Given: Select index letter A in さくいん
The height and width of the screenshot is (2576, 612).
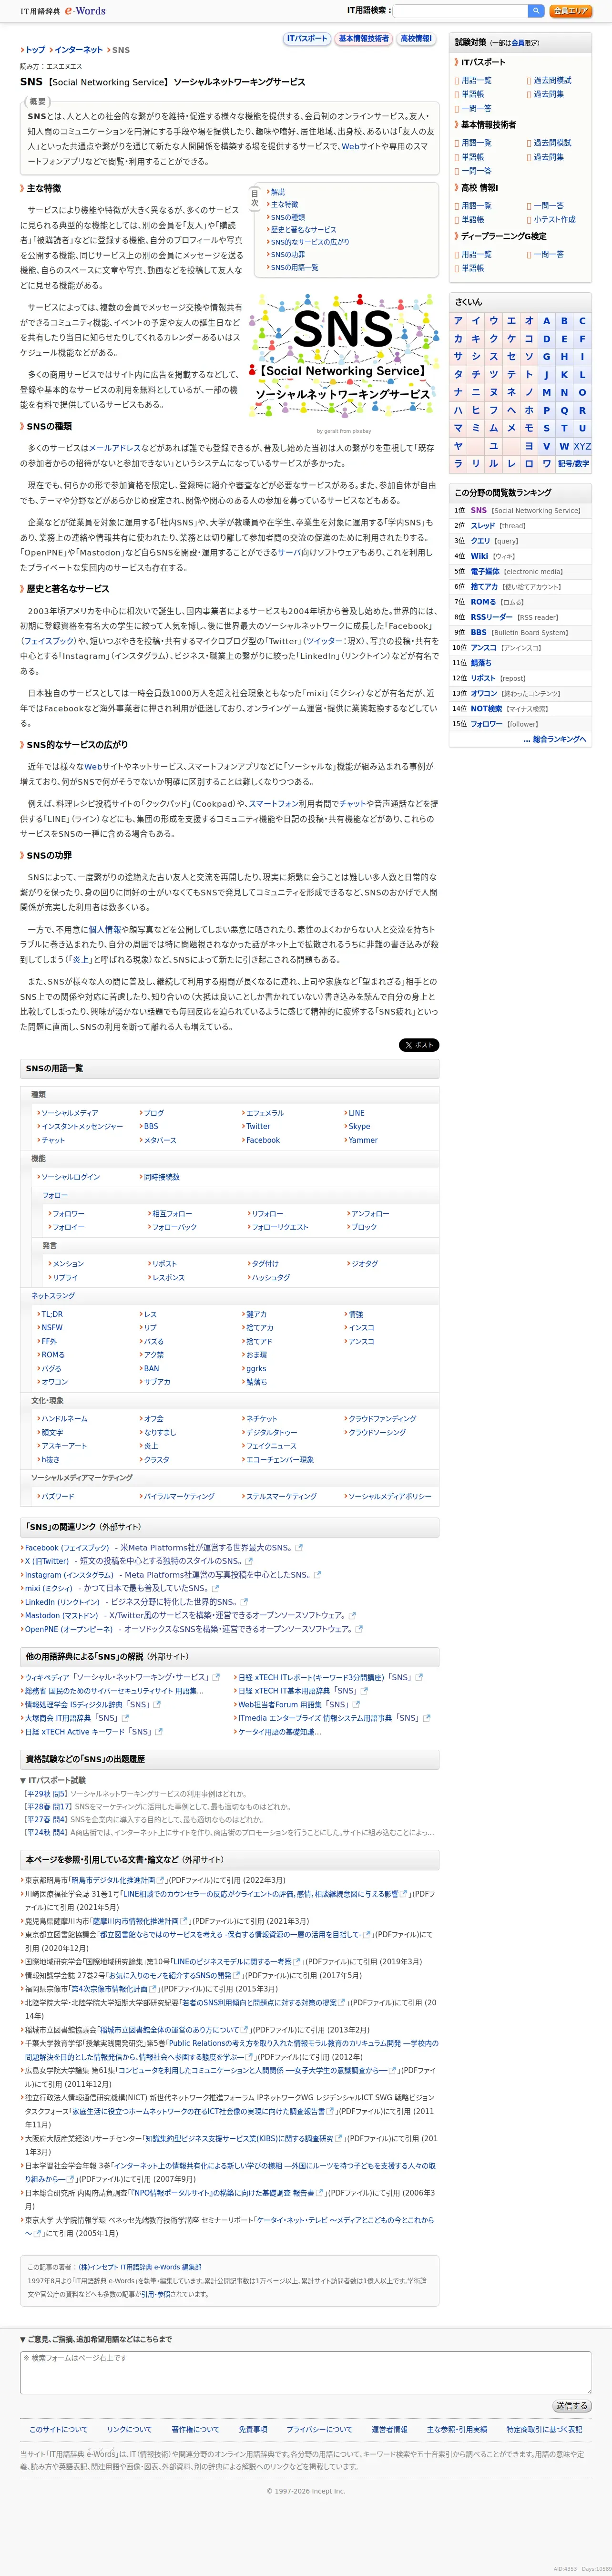Looking at the screenshot, I should [x=546, y=321].
